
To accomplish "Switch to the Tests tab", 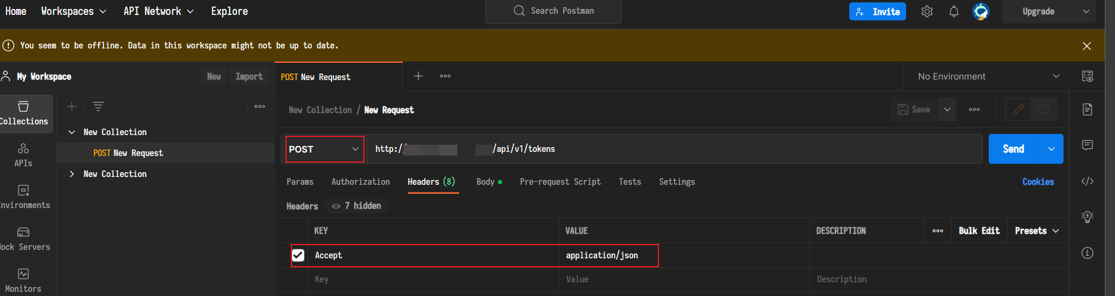I will [630, 182].
